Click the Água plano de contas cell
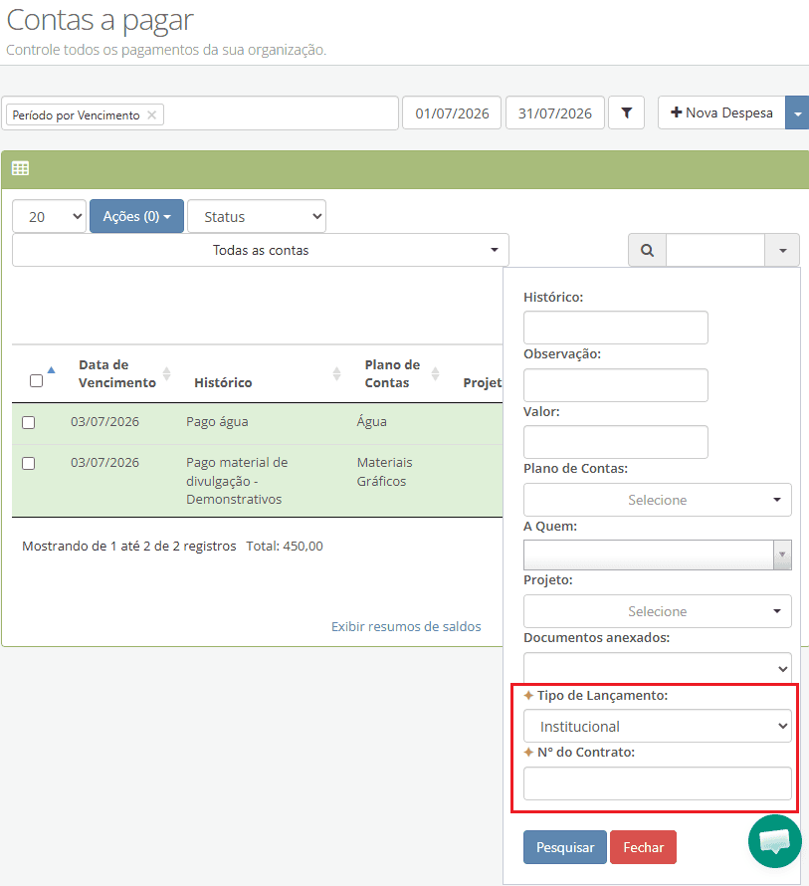 coord(372,421)
